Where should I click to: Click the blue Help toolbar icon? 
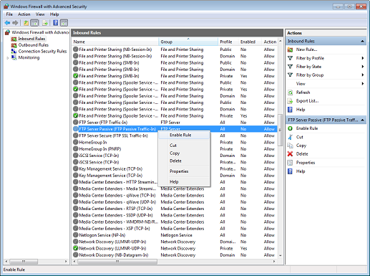click(x=56, y=23)
